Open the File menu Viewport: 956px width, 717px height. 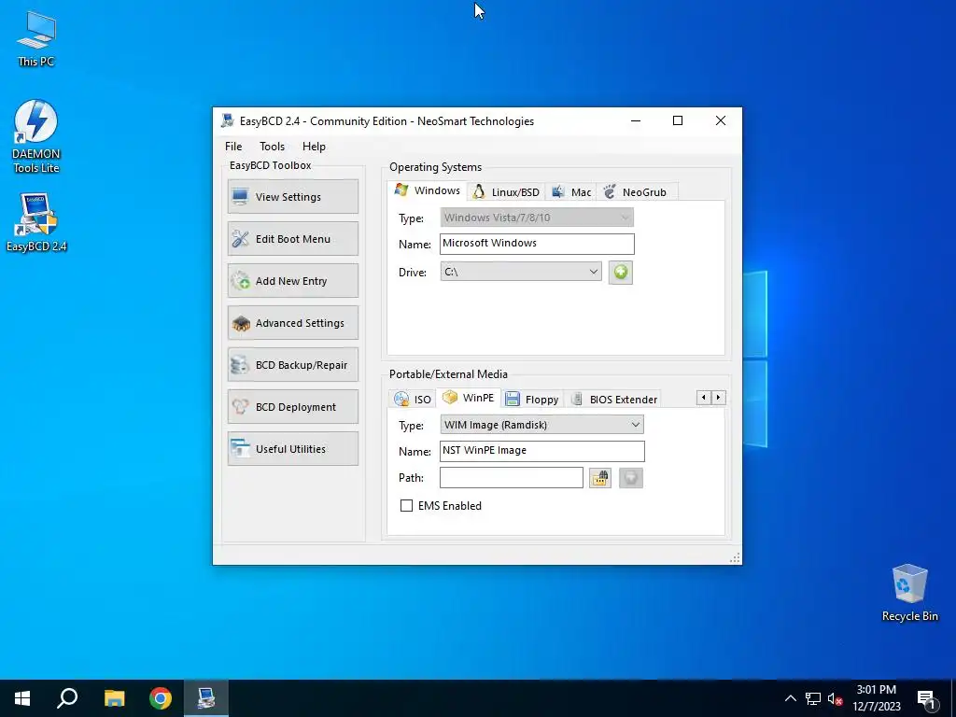tap(232, 147)
